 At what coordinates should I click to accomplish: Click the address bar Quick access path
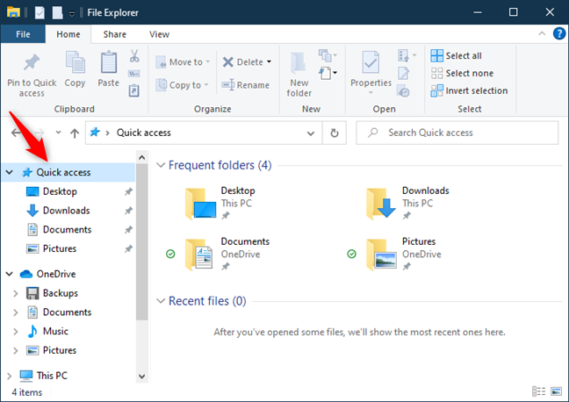pyautogui.click(x=144, y=133)
